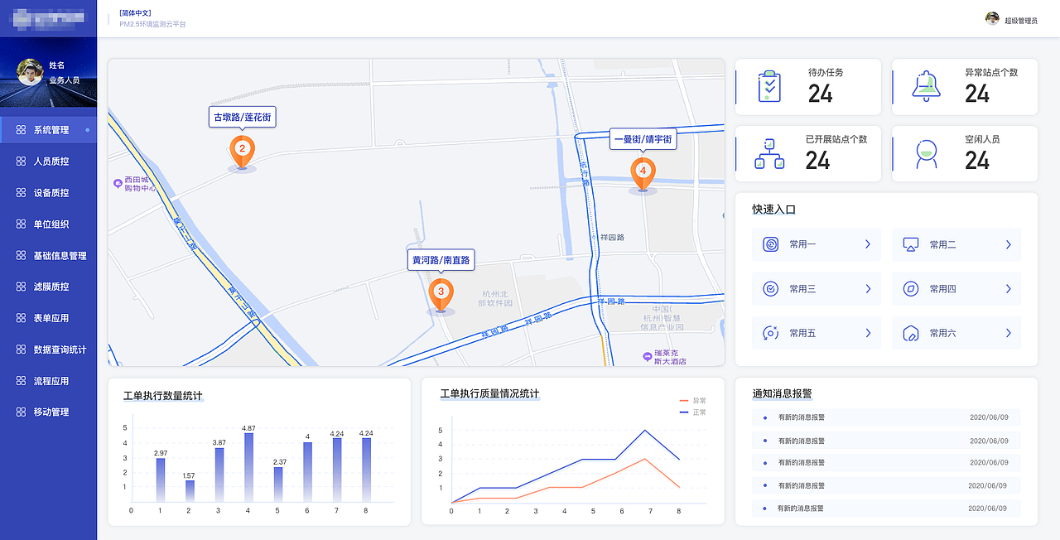Select map marker number 3
1060x540 pixels.
[x=441, y=294]
